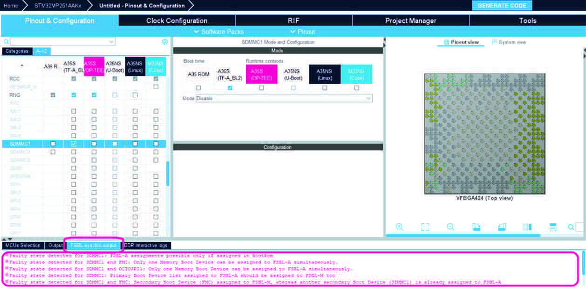This screenshot has width=586, height=288.
Task: Toggle A35 ROM boot time checkbox
Action: (x=198, y=87)
